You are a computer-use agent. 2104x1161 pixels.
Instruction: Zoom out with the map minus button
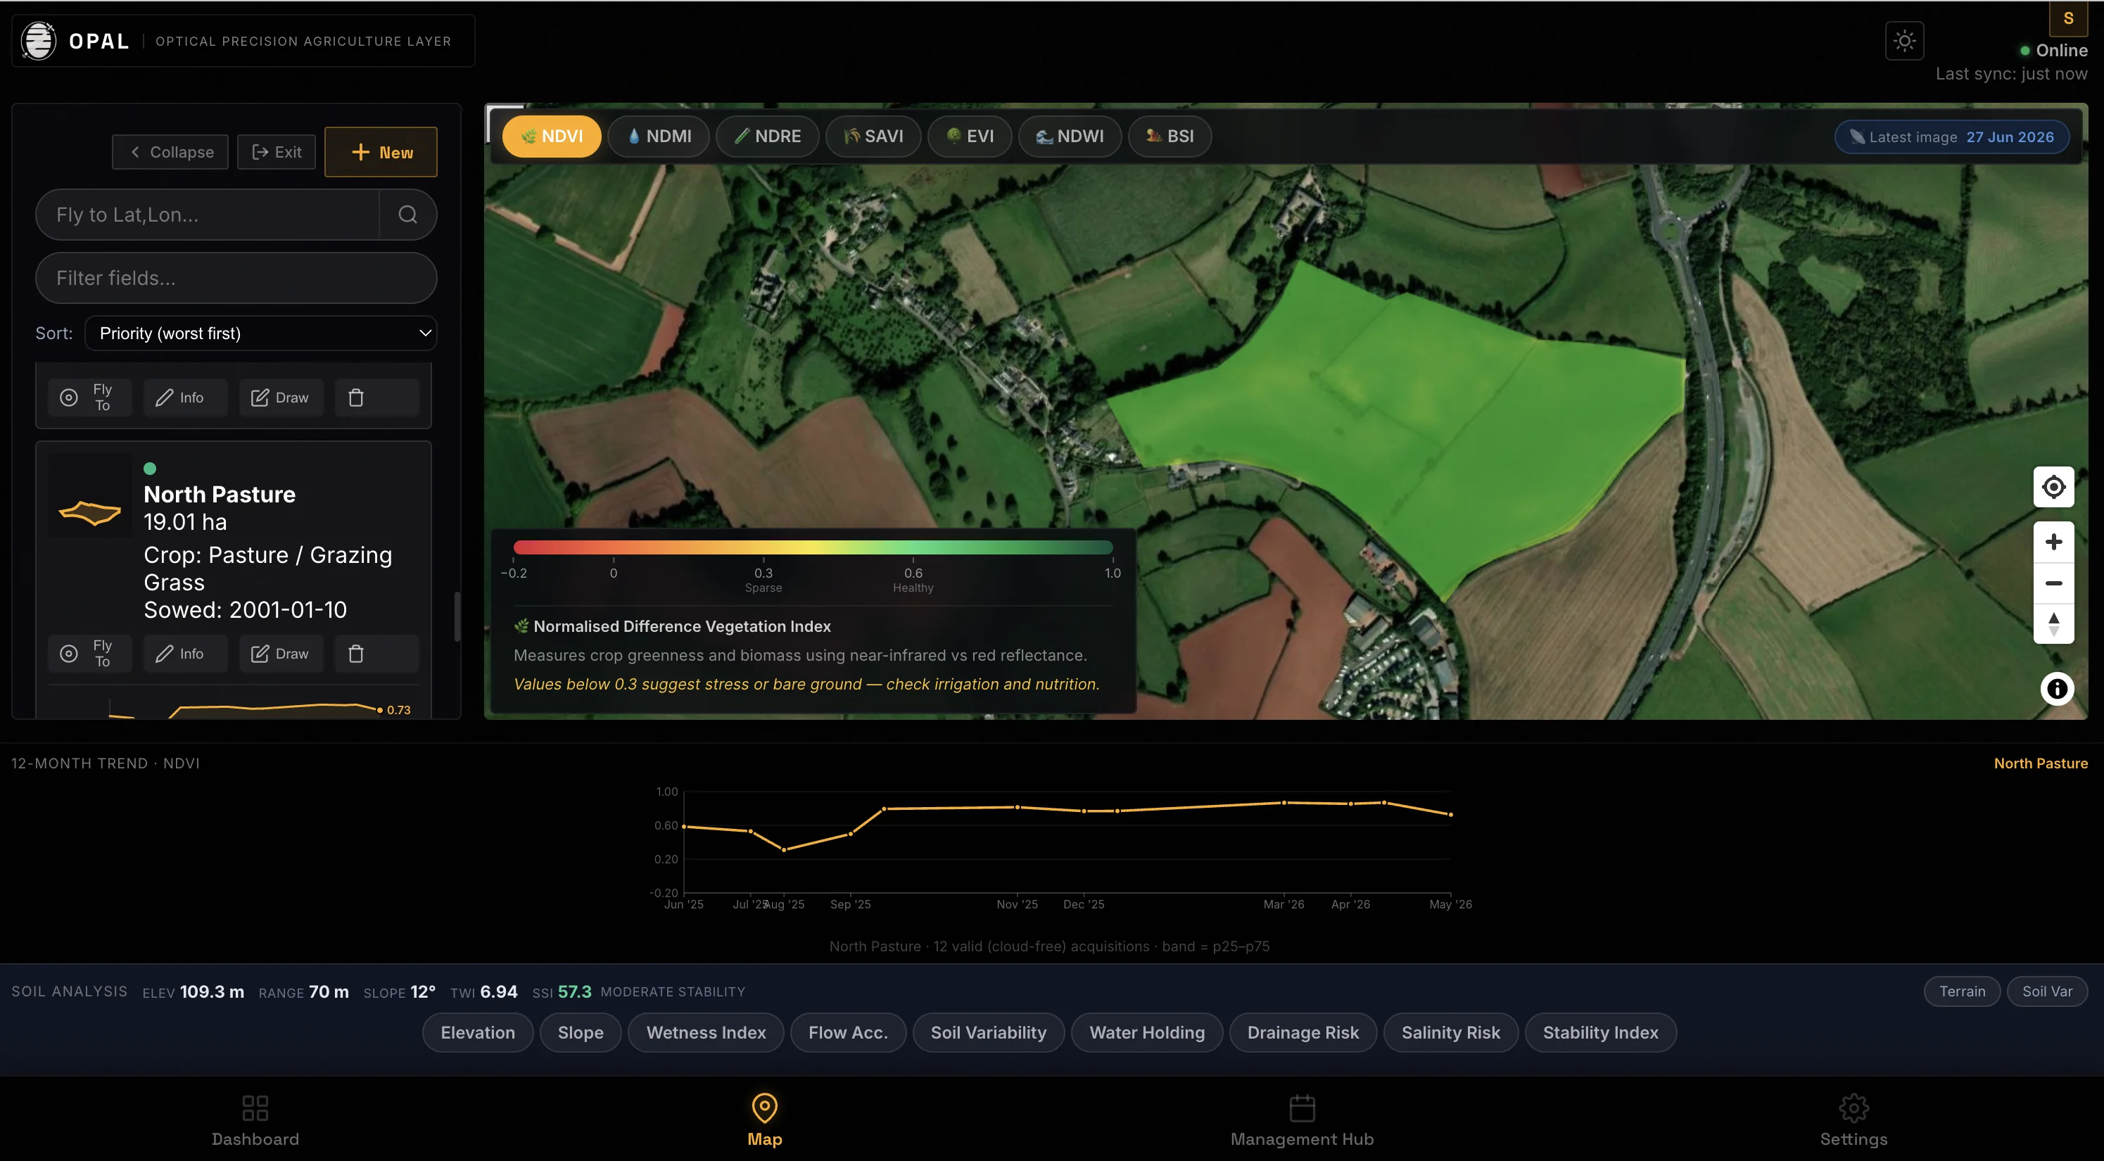[x=2053, y=583]
